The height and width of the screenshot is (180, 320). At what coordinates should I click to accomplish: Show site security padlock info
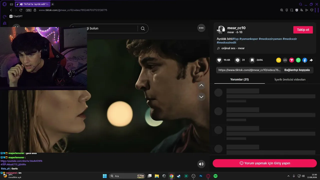35,10
